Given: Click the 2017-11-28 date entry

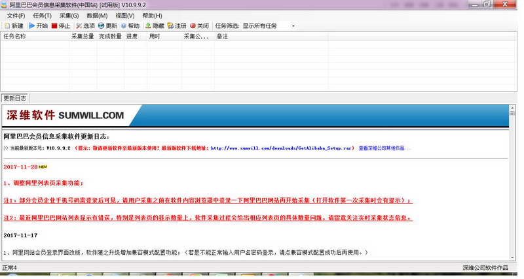Looking at the screenshot, I should (x=20, y=167).
